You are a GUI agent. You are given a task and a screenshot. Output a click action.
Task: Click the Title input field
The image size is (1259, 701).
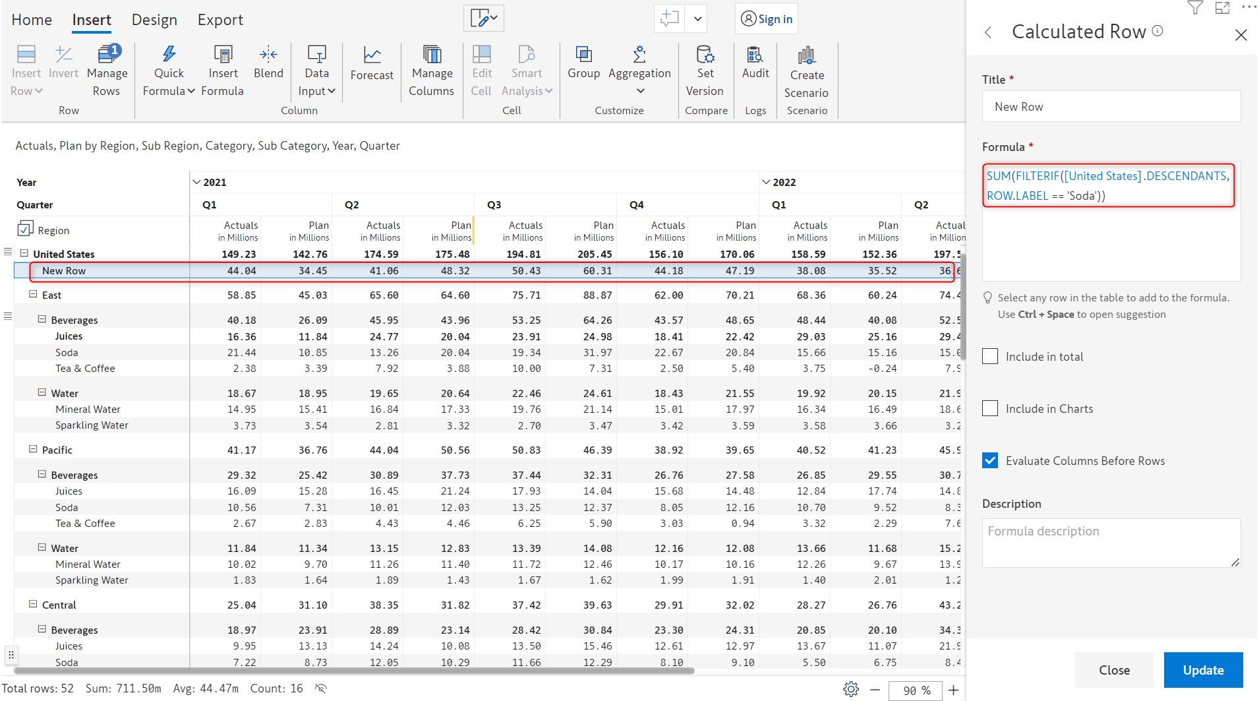point(1111,107)
